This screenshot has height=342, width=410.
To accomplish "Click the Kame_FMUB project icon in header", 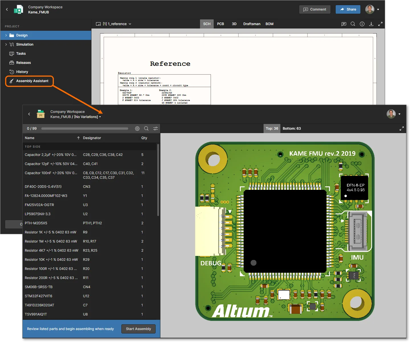I will tap(19, 9).
